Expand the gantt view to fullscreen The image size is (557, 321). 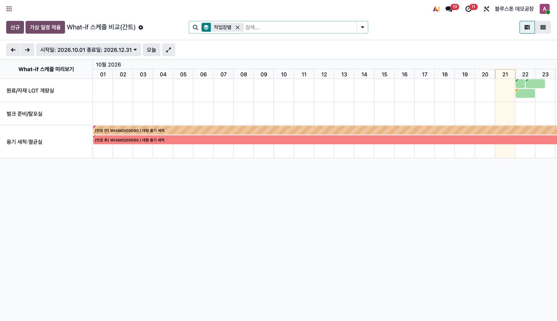[168, 50]
